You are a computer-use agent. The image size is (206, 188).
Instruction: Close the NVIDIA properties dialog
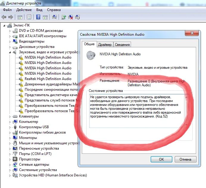tap(192, 33)
